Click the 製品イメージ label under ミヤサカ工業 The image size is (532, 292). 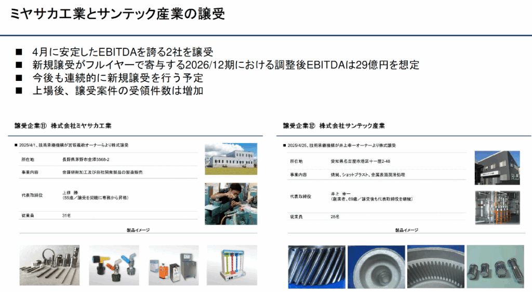click(x=138, y=230)
